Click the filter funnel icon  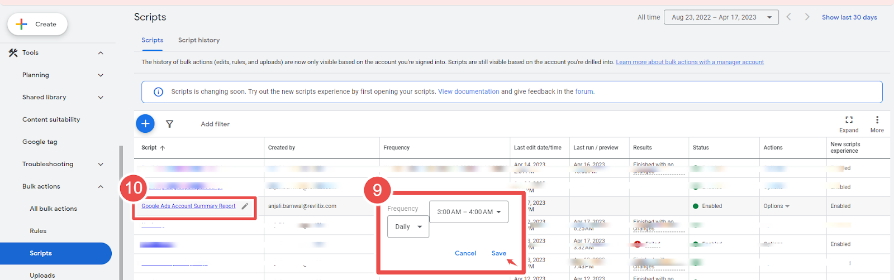(169, 124)
